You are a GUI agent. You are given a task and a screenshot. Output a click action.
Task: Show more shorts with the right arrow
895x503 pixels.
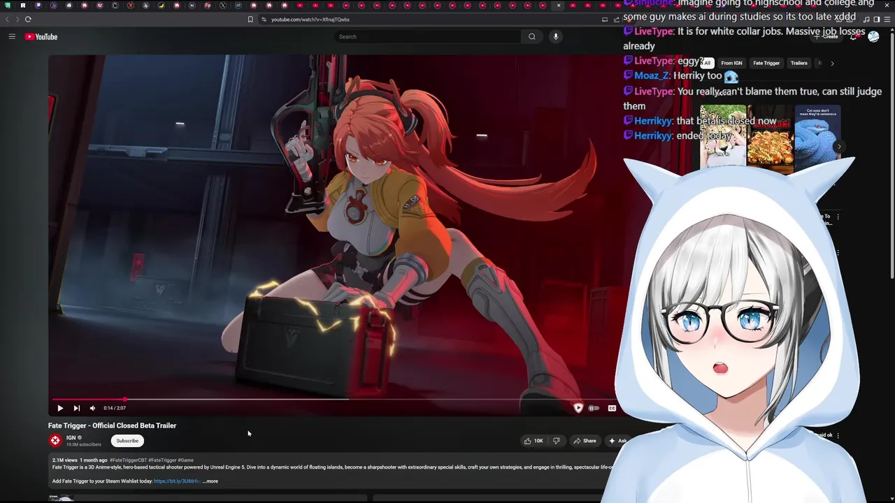[838, 146]
